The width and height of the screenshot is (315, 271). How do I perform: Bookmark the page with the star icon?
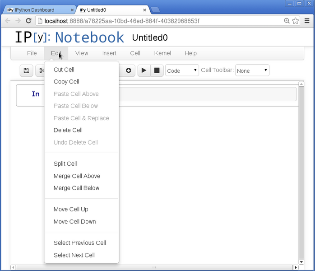click(x=295, y=21)
